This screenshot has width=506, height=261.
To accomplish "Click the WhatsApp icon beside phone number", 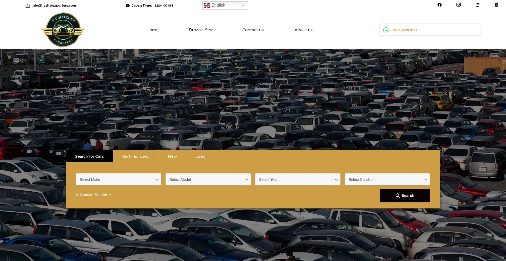I will [386, 30].
